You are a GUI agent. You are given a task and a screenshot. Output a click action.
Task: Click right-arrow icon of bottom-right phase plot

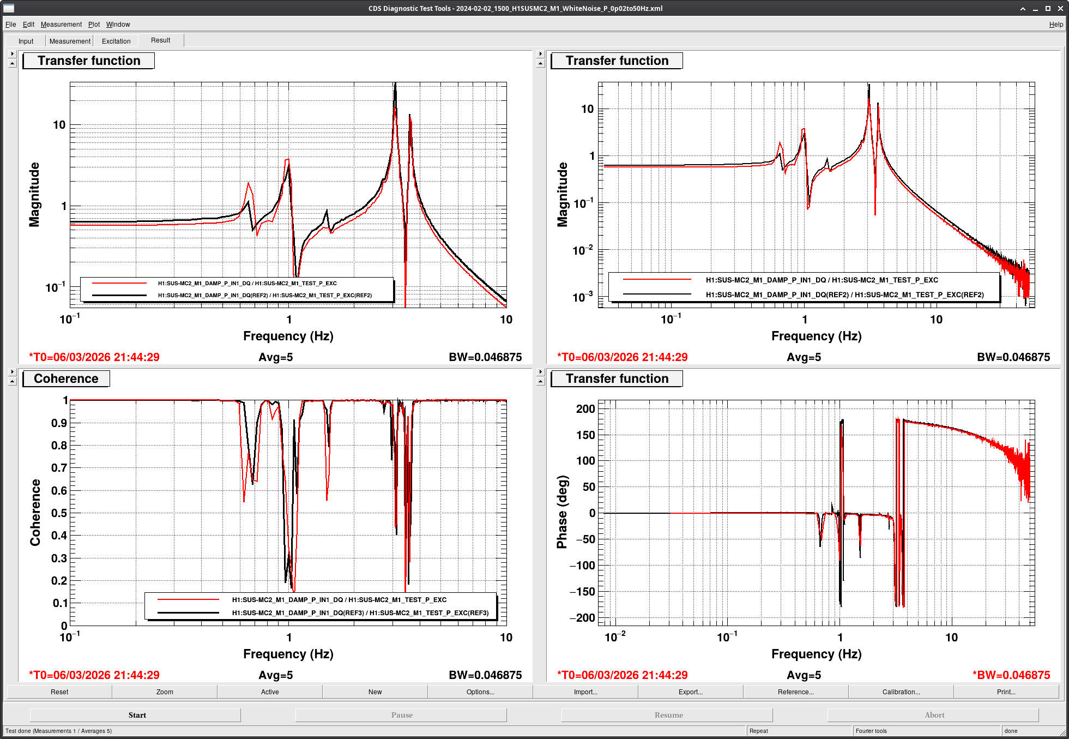coord(541,372)
